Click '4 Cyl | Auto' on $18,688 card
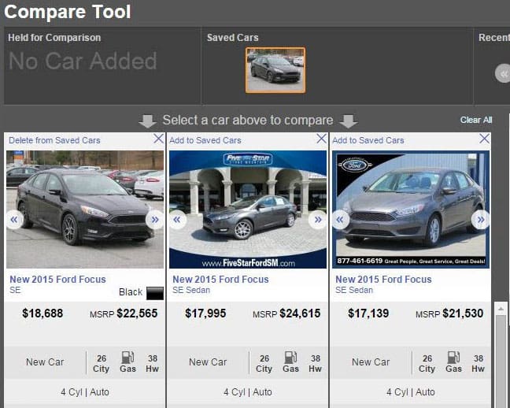The width and height of the screenshot is (510, 408). pyautogui.click(x=85, y=392)
